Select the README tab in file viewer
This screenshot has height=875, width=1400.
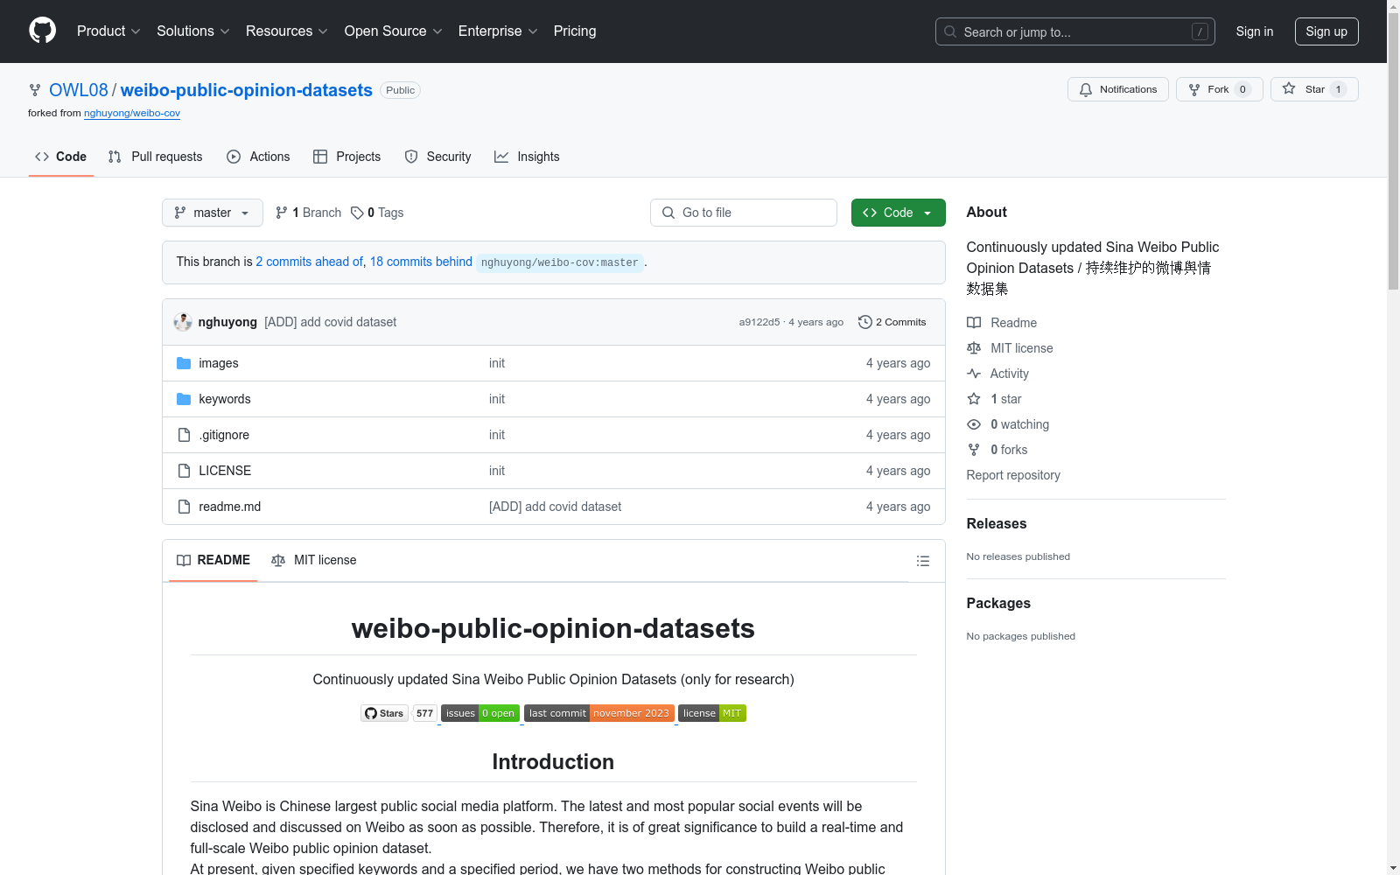213,560
